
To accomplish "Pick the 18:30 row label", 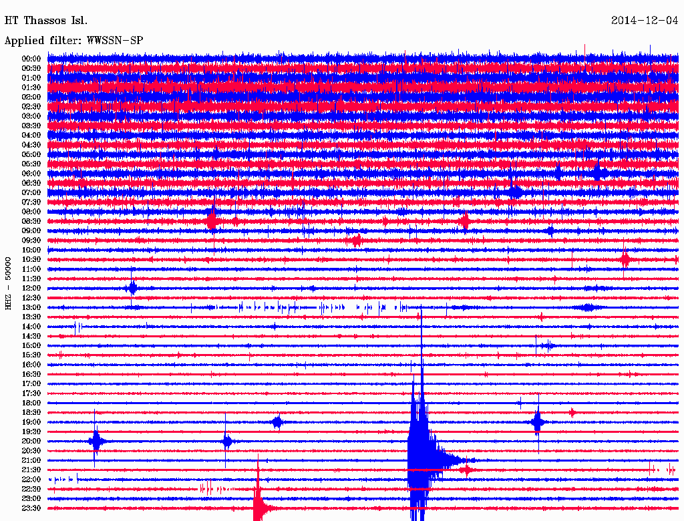I will click(31, 412).
